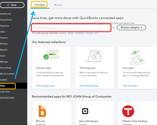
Task: Expand the Expenses chevron arrow
Action: point(24,26)
